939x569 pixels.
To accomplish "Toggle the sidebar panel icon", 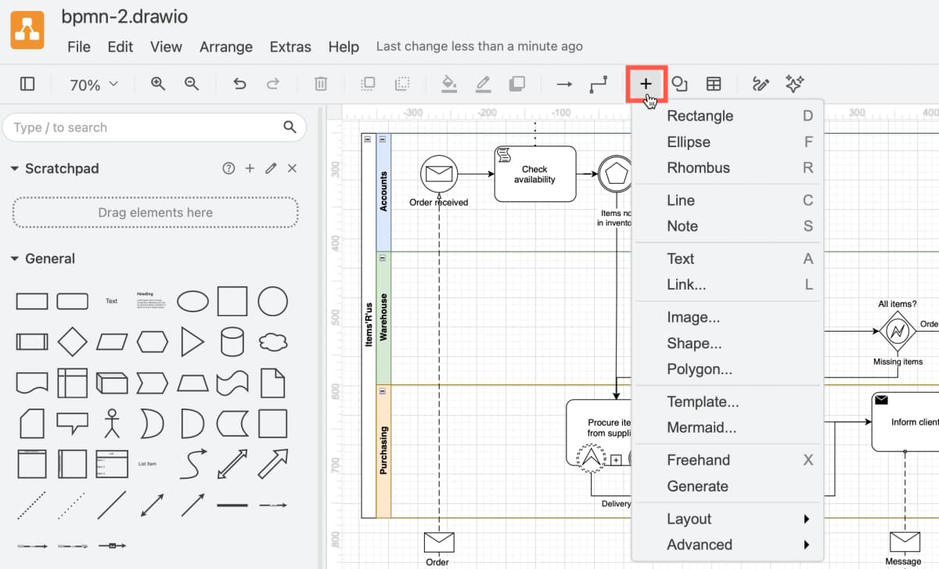I will point(27,84).
